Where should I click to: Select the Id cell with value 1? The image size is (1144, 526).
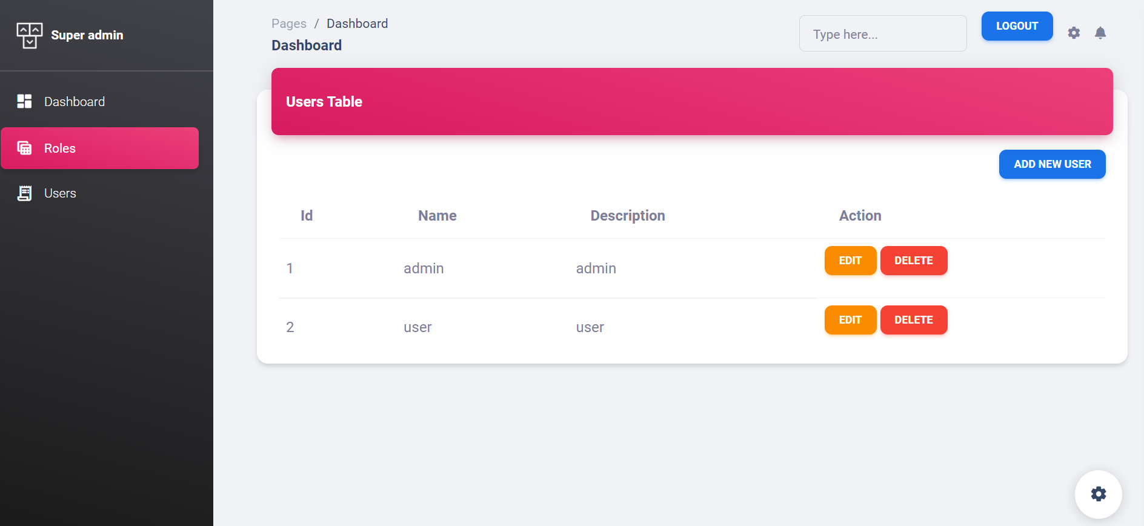tap(290, 268)
